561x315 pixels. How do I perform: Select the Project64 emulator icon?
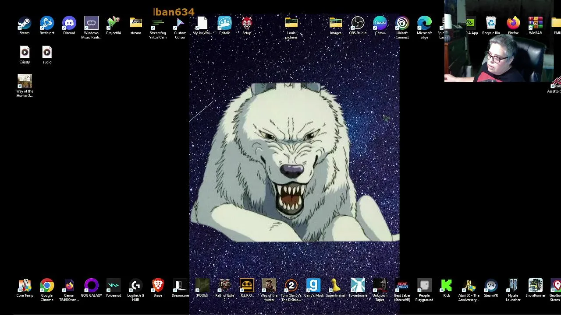tap(113, 24)
